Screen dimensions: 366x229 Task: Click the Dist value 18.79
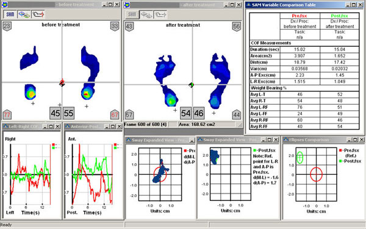point(300,63)
